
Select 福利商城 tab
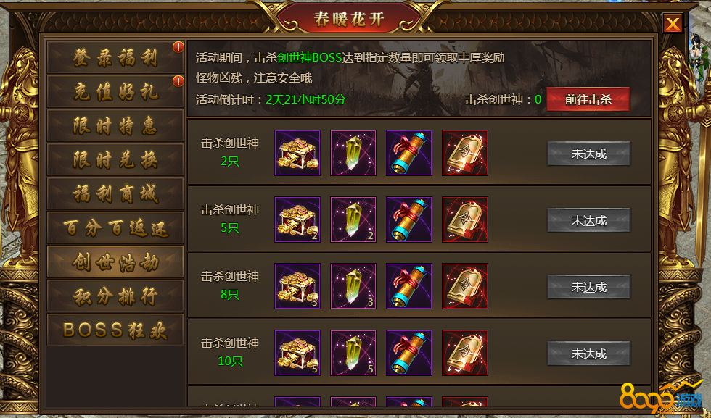coord(115,193)
